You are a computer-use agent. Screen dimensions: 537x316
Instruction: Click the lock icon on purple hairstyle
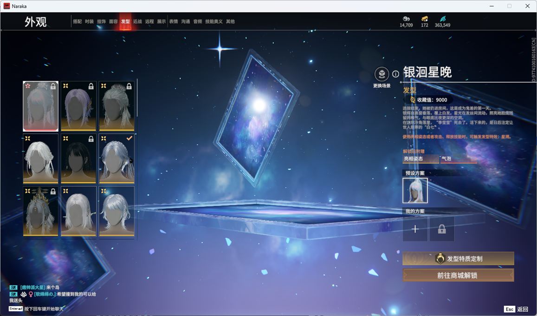tap(91, 86)
